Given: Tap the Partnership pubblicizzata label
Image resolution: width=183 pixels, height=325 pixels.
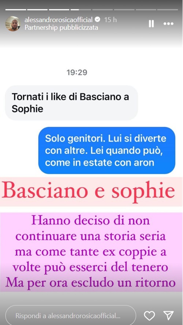Looking at the screenshot, I should [61, 27].
